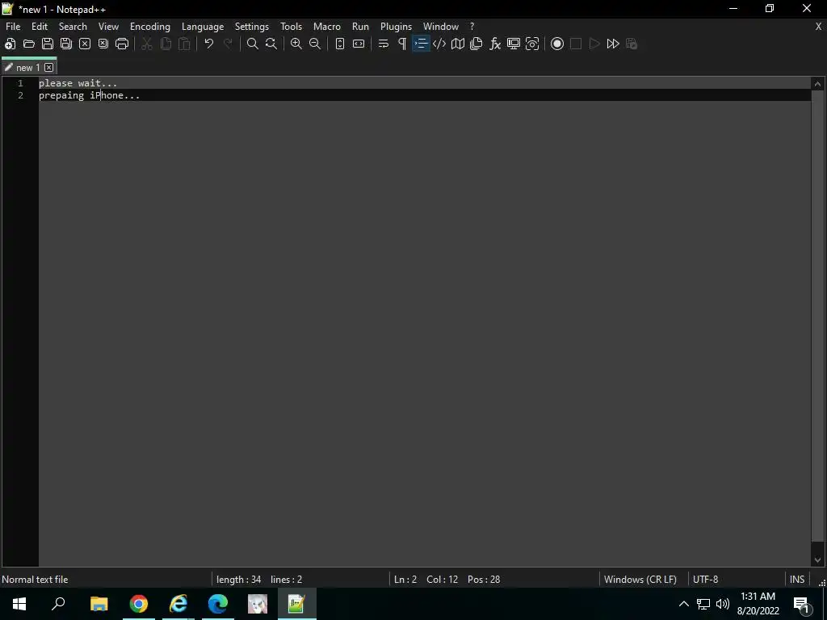Click line number 2 in the margin
Viewport: 827px width, 620px height.
click(20, 95)
